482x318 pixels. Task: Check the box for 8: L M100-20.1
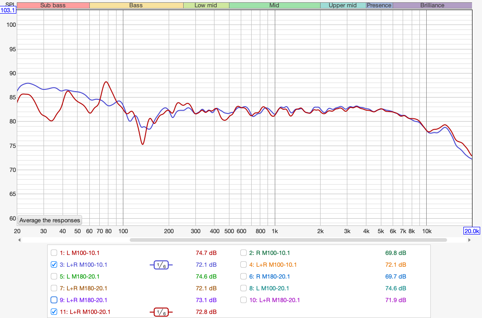click(244, 288)
